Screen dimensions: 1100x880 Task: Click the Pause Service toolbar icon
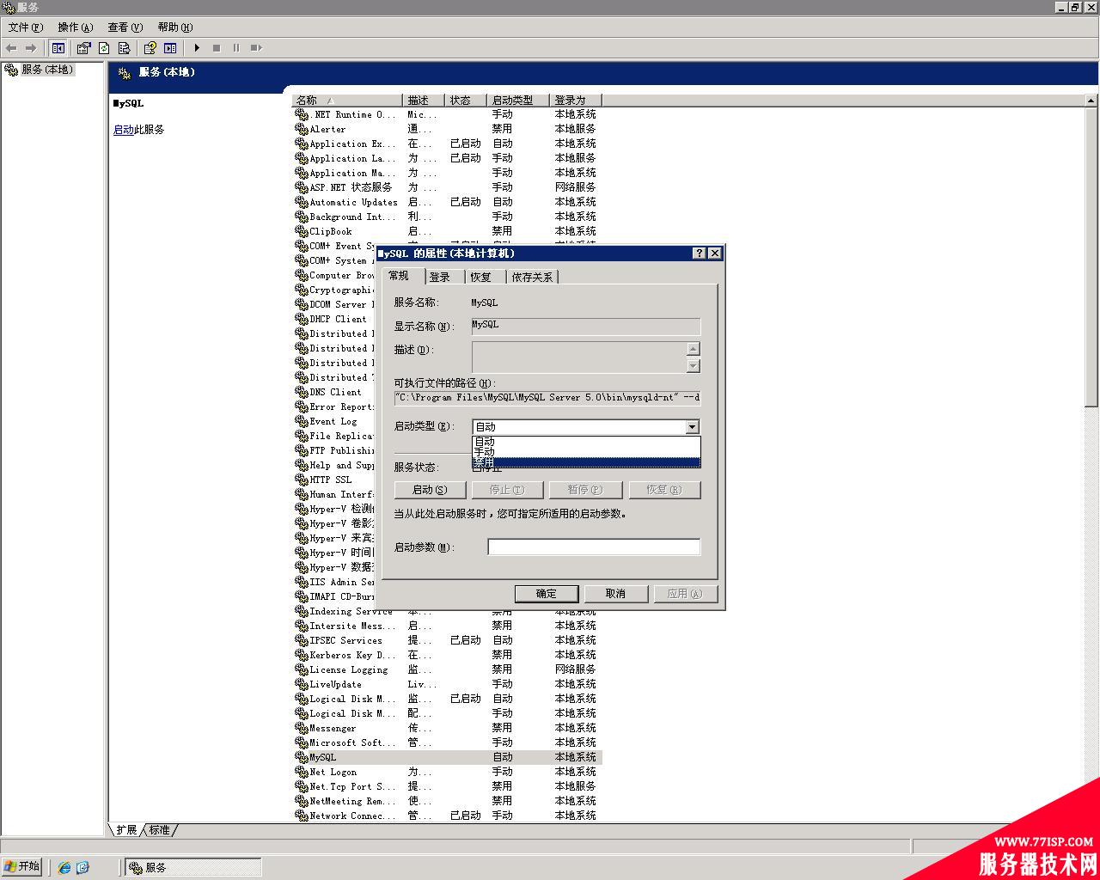pos(236,48)
